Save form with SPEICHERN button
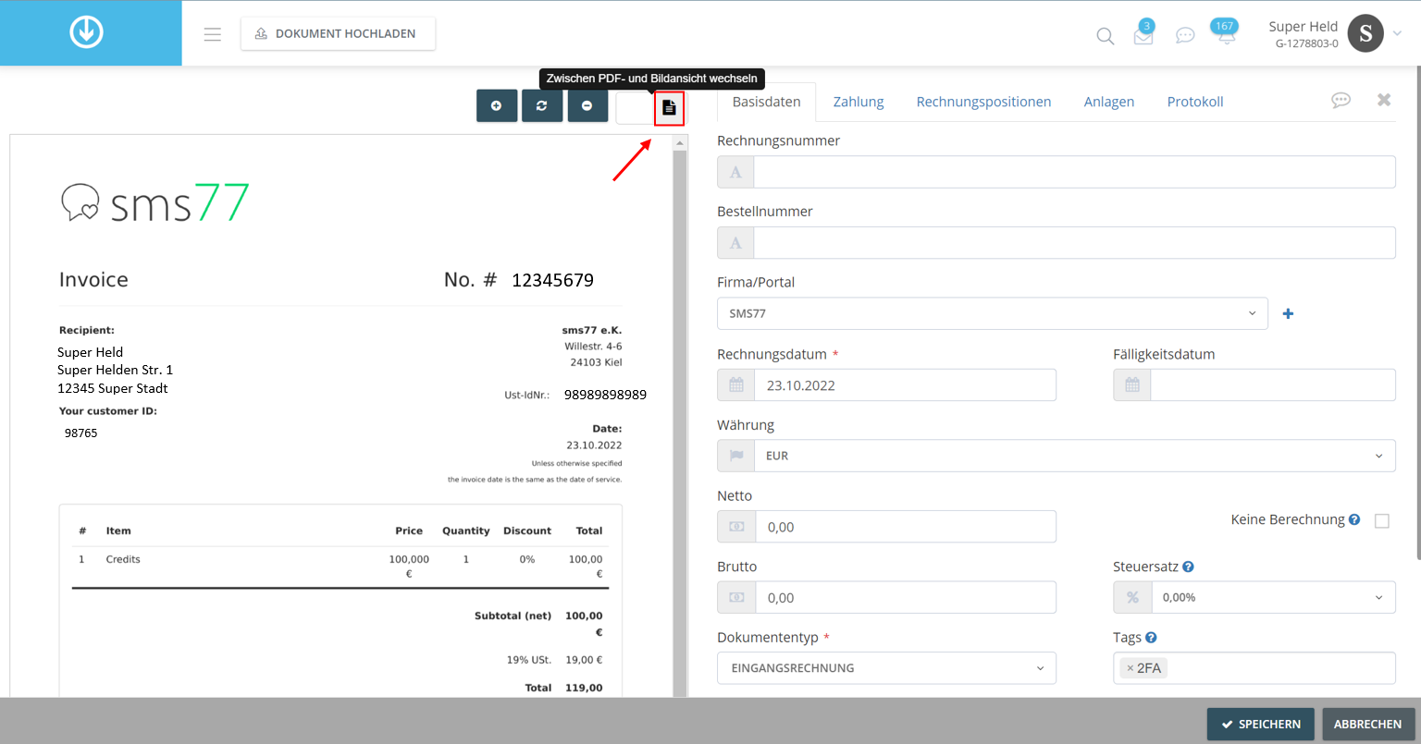Screen dimensions: 1421x744 1259,725
